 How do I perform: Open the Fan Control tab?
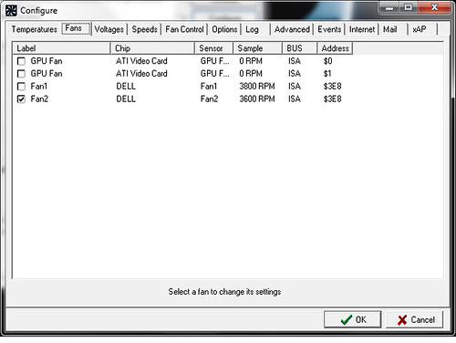click(x=184, y=29)
